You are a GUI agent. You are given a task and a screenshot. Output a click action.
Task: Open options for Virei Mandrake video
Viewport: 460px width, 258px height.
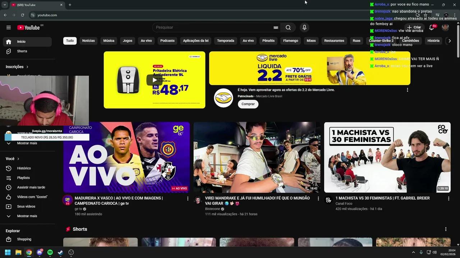(318, 199)
